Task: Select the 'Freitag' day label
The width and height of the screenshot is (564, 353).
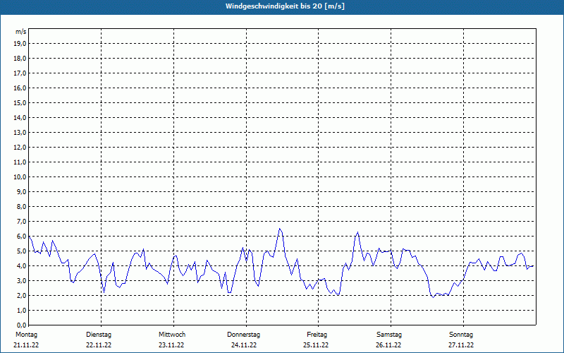Action: [x=317, y=335]
